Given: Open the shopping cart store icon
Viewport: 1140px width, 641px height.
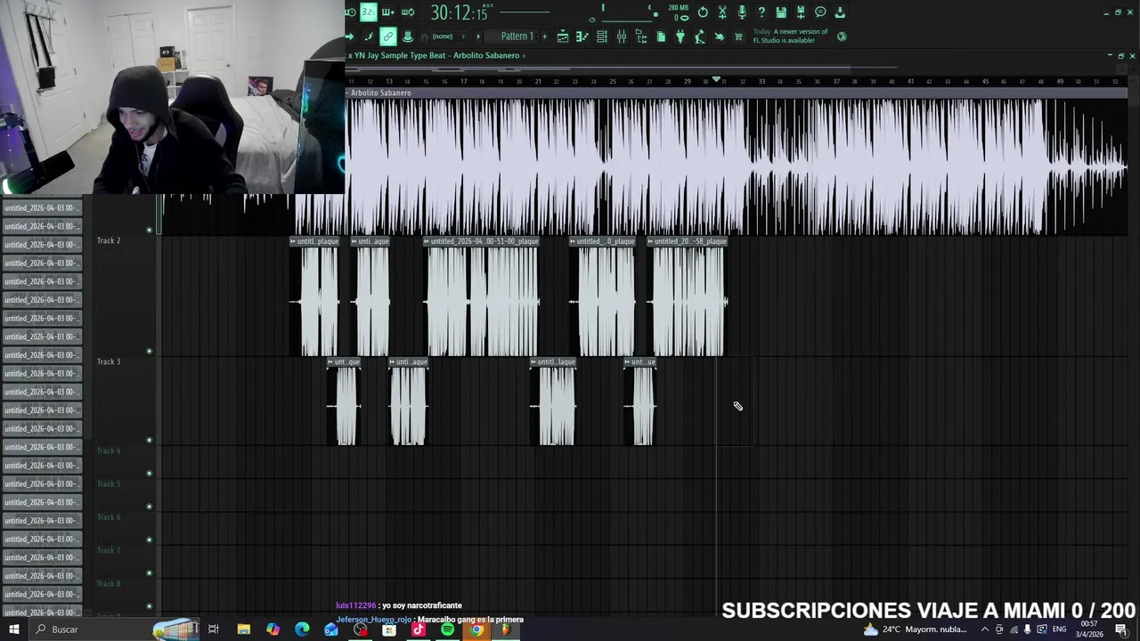Looking at the screenshot, I should pos(739,37).
